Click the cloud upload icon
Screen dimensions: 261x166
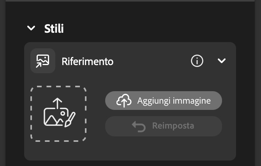[x=123, y=101]
